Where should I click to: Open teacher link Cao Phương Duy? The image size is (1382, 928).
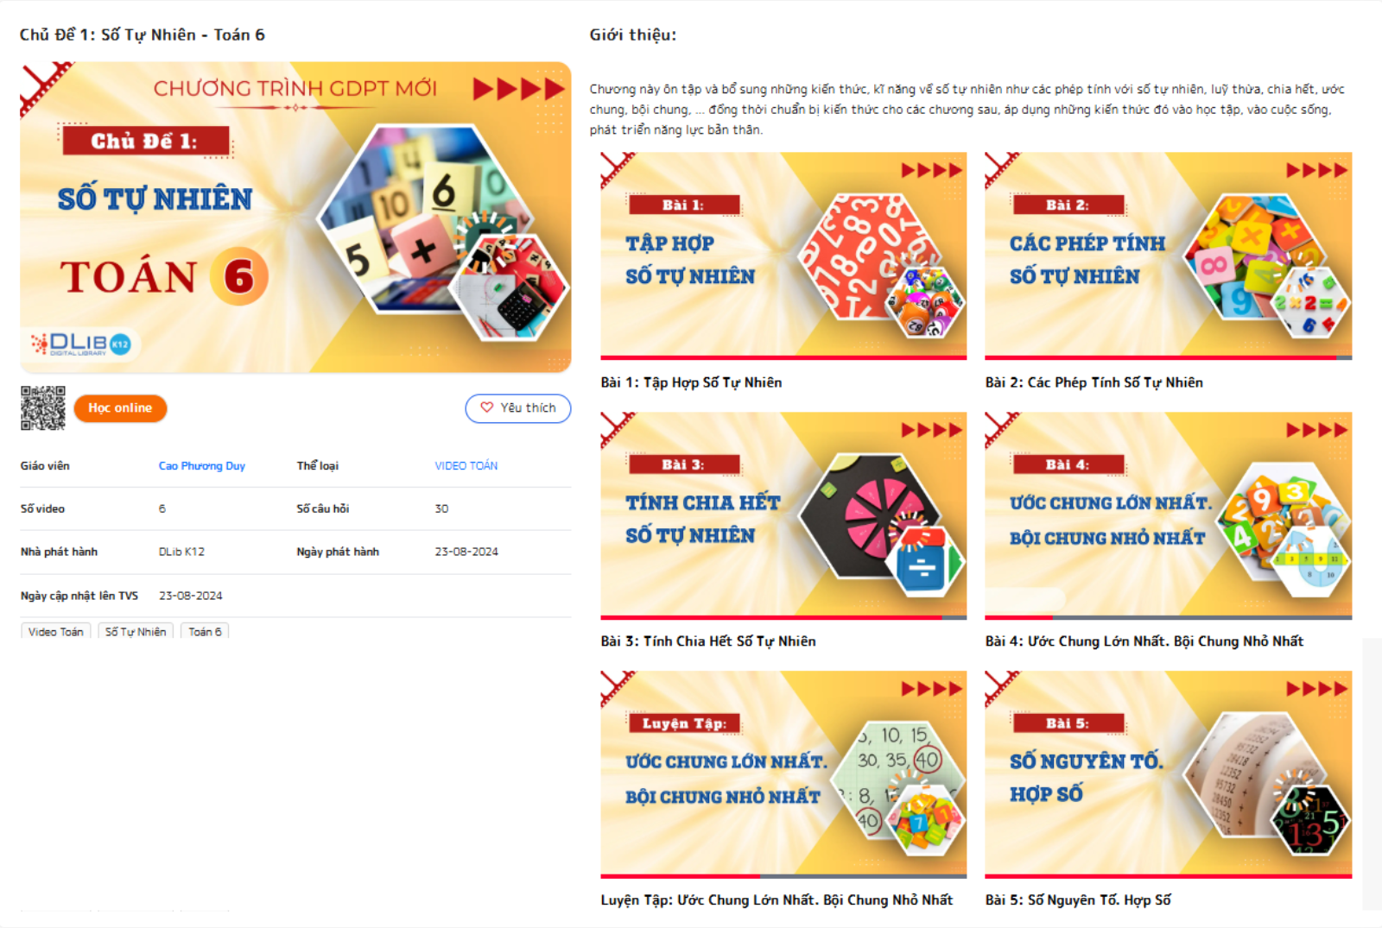click(202, 465)
